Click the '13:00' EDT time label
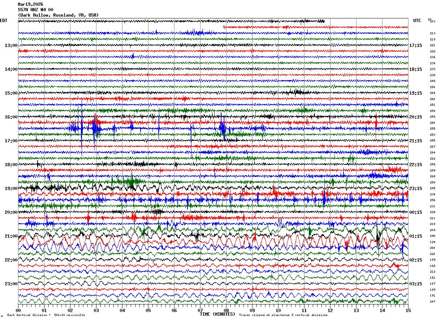Viewport: 437px width, 320px height. pos(11,46)
